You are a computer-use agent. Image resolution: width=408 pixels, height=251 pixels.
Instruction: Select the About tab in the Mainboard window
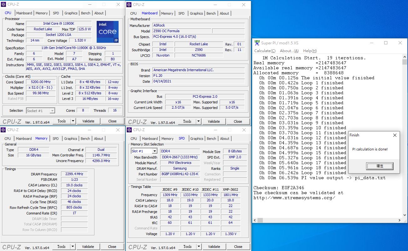(x=224, y=13)
